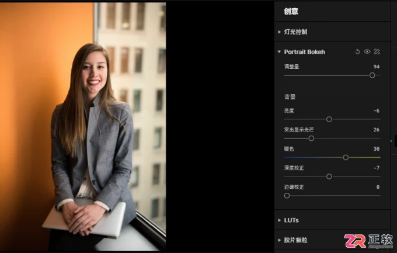The width and height of the screenshot is (397, 253).
Task: Expand the 灯光控制 section
Action: tap(279, 32)
